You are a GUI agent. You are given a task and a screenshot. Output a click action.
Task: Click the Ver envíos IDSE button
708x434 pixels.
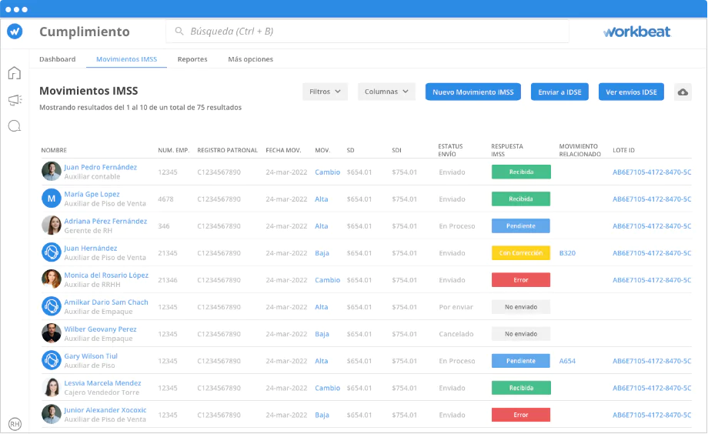point(631,92)
